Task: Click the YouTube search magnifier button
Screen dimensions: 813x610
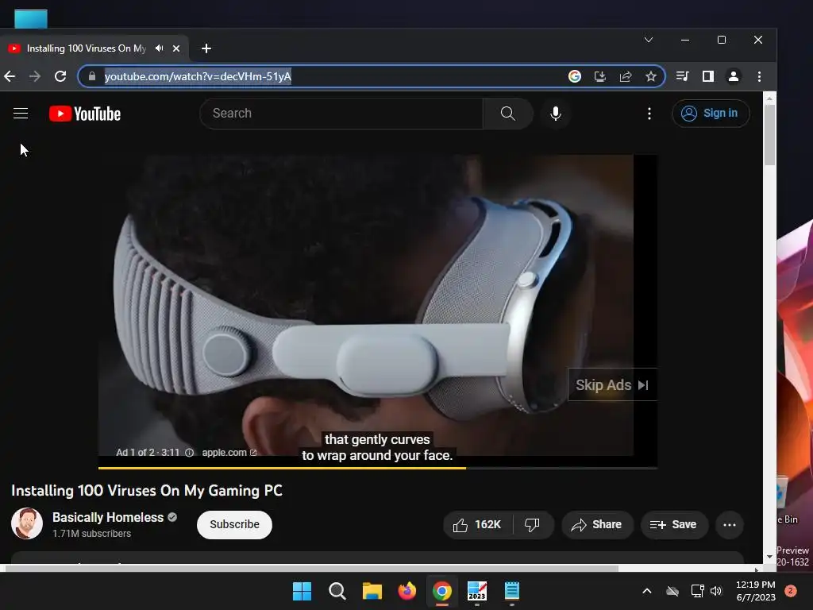Action: click(x=507, y=113)
